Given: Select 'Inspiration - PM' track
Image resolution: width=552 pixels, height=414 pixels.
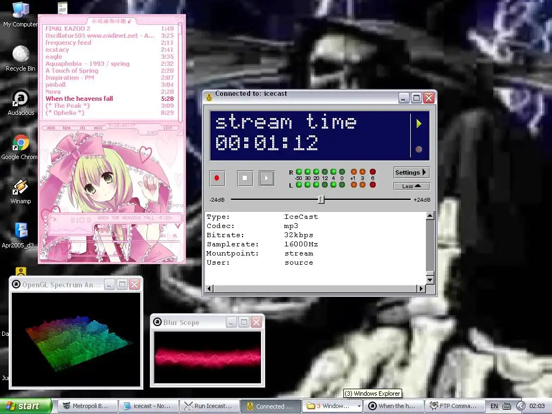Looking at the screenshot, I should [x=109, y=78].
